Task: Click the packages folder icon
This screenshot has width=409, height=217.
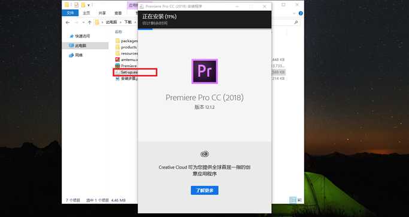Action: (x=117, y=41)
